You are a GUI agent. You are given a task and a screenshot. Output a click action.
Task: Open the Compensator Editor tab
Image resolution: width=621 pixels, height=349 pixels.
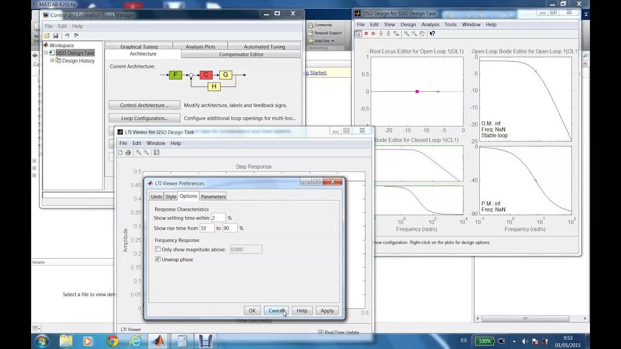(241, 54)
